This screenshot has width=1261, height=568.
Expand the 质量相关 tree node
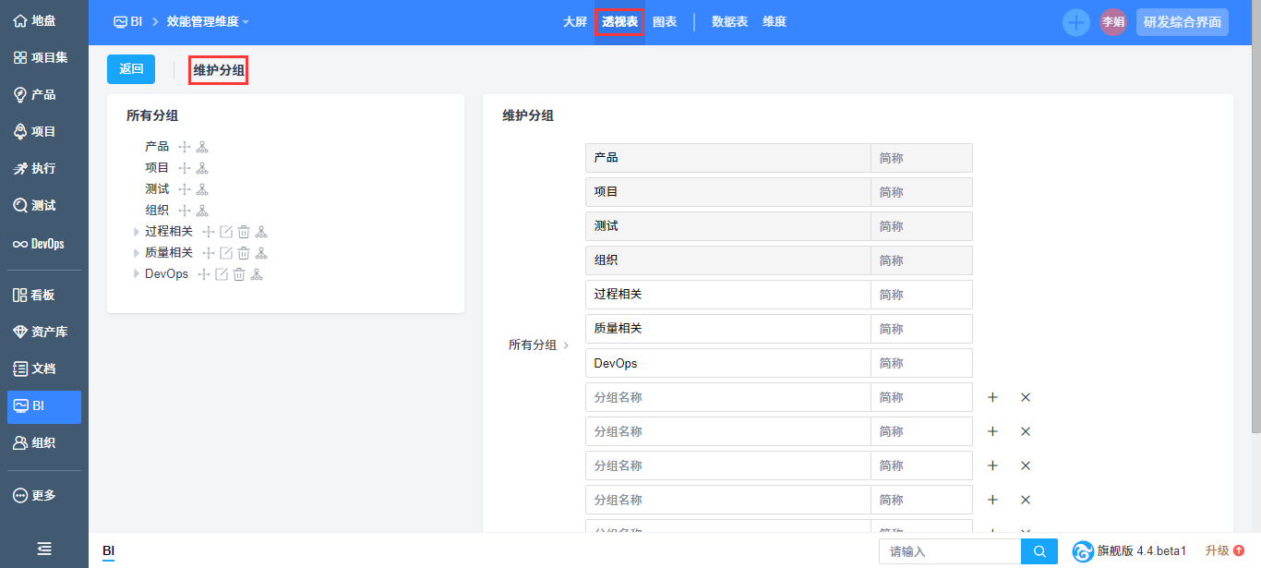point(137,253)
